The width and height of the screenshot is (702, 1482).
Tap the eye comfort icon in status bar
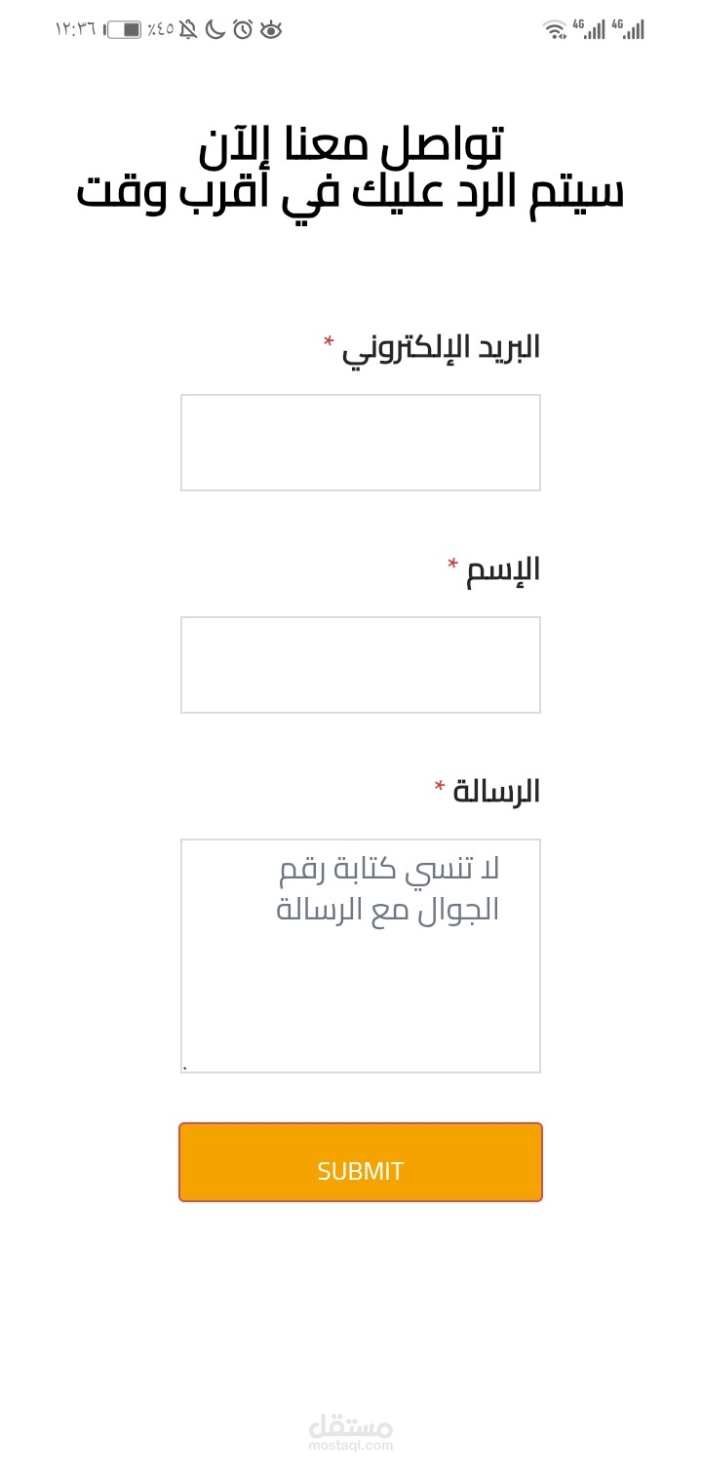tap(271, 29)
